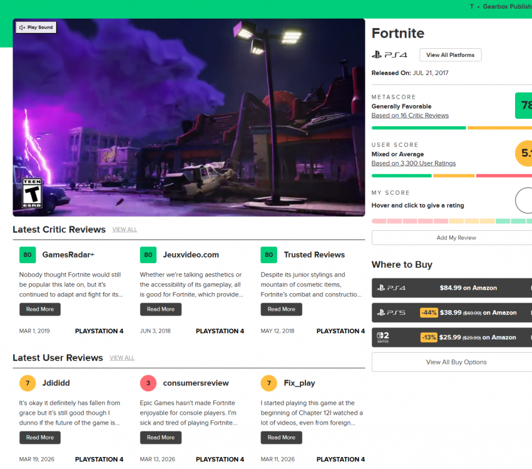Click the JUN 3, 2018 review date
The height and width of the screenshot is (469, 532).
(x=155, y=331)
